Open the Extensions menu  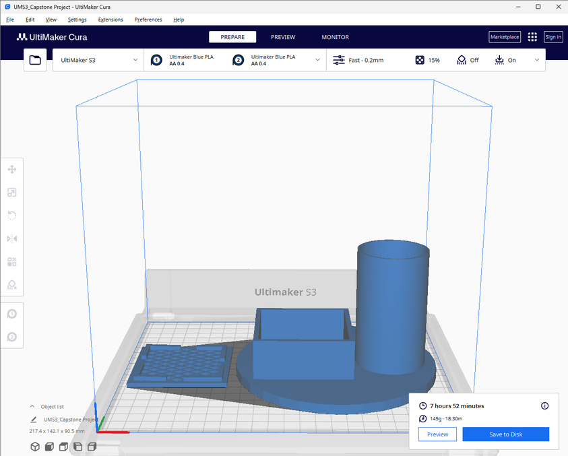coord(111,20)
